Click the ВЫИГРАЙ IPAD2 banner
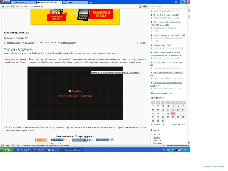This screenshot has height=171, width=228. click(x=101, y=14)
